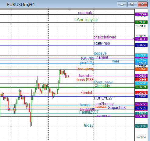Select the pitakchaiwud label
The image size is (150, 141).
tap(105, 37)
